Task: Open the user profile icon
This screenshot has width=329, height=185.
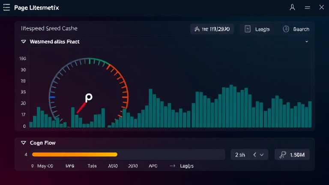Action: 292,8
